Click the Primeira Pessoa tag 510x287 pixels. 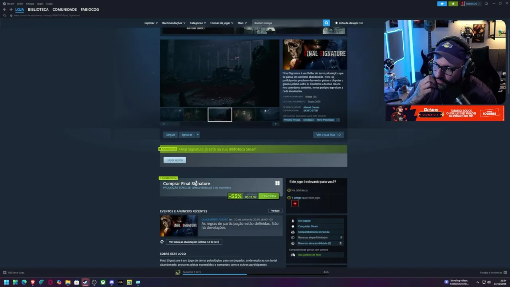pyautogui.click(x=292, y=120)
